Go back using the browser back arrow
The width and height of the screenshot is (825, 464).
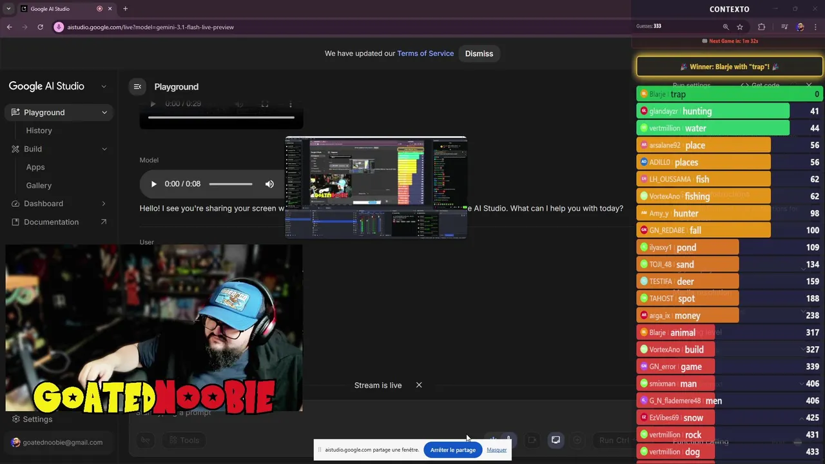(x=9, y=27)
